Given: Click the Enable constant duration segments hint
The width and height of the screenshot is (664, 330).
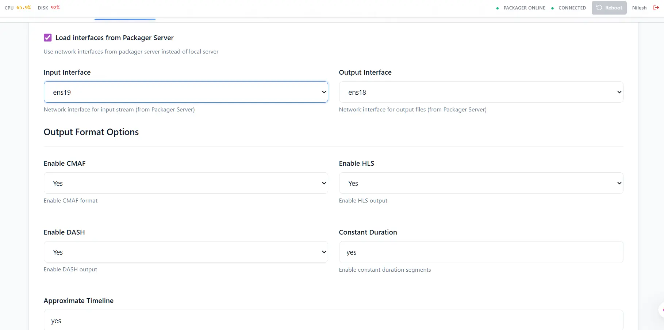Looking at the screenshot, I should (385, 270).
